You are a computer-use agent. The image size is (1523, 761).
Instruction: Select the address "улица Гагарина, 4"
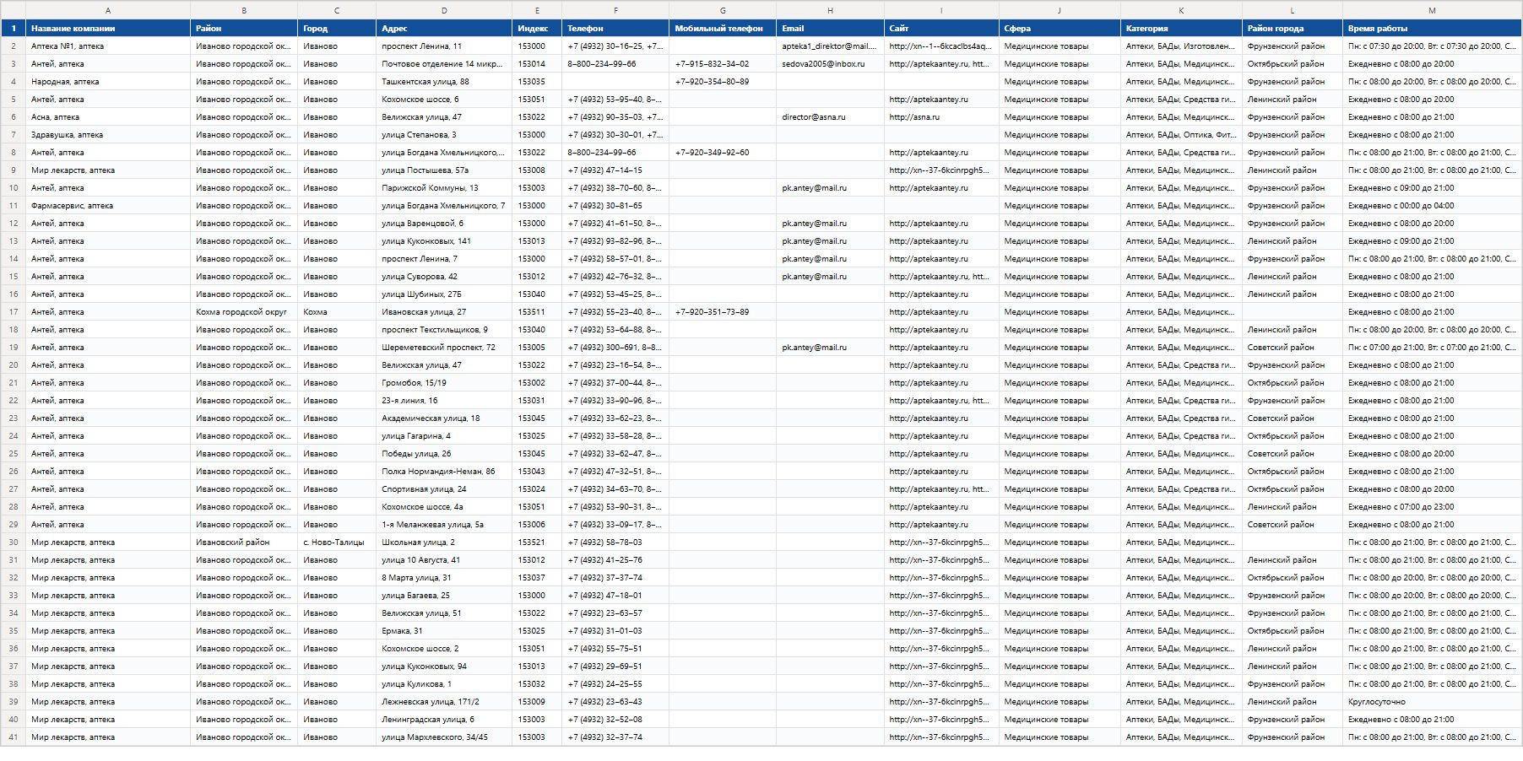pos(444,436)
